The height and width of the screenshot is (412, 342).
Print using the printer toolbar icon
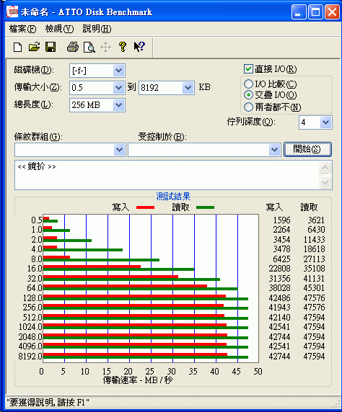pyautogui.click(x=73, y=47)
